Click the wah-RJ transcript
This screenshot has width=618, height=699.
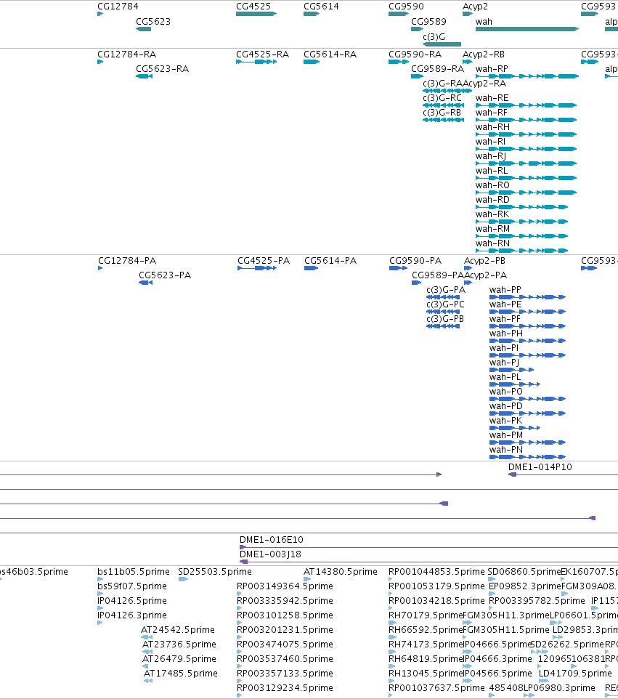526,163
